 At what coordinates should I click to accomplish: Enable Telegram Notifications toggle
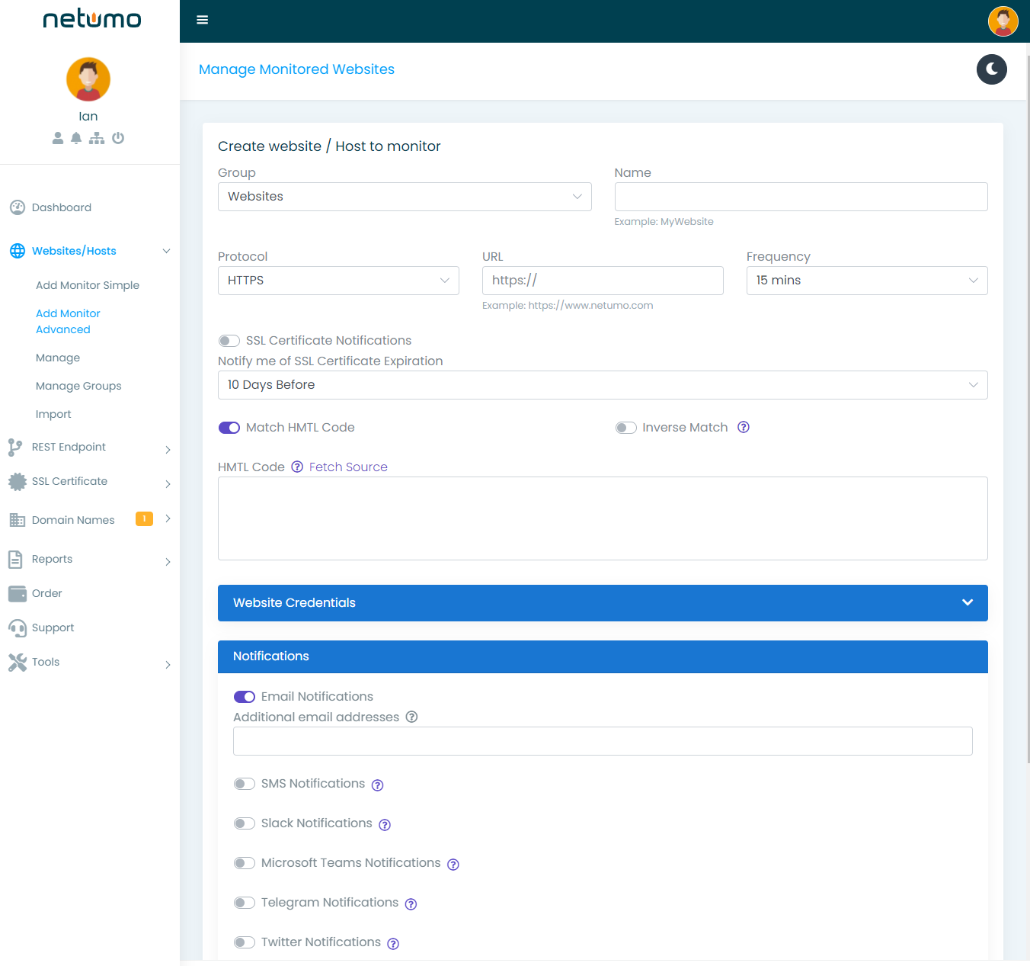(245, 903)
